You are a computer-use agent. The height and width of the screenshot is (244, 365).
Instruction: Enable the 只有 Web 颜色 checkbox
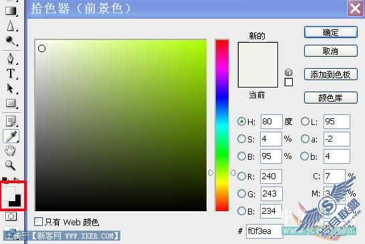pos(38,222)
